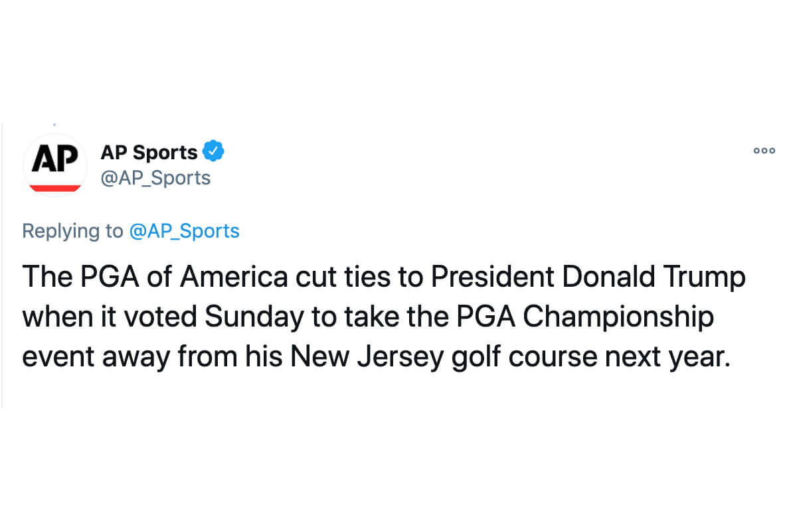Click the blue verified checkmark badge
The width and height of the screenshot is (797, 531).
tap(213, 151)
